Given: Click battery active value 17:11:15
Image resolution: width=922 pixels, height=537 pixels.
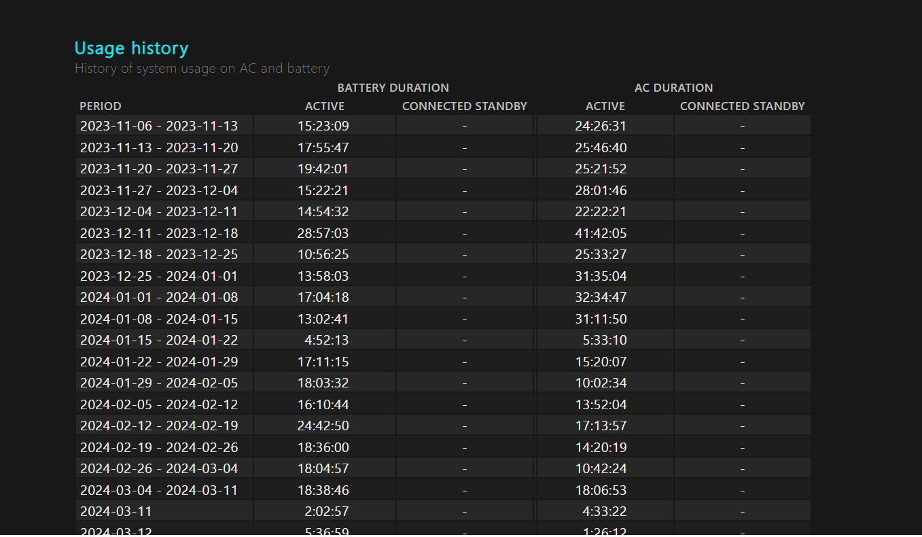Looking at the screenshot, I should click(x=323, y=362).
